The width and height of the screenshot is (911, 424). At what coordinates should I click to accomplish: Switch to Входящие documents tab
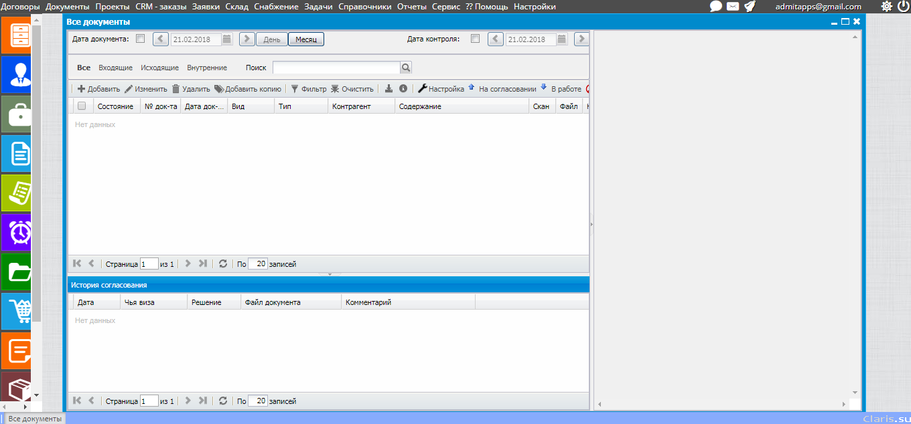click(x=115, y=68)
